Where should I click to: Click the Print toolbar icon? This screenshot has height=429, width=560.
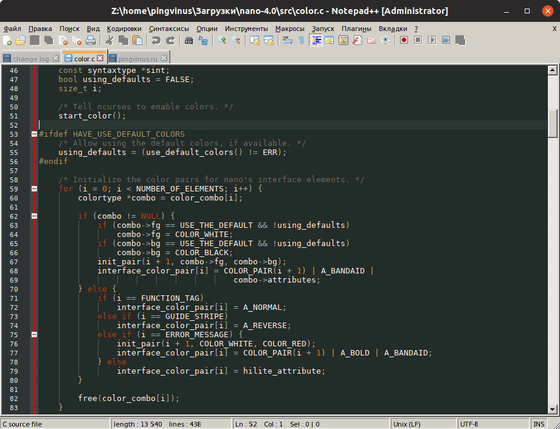click(91, 40)
